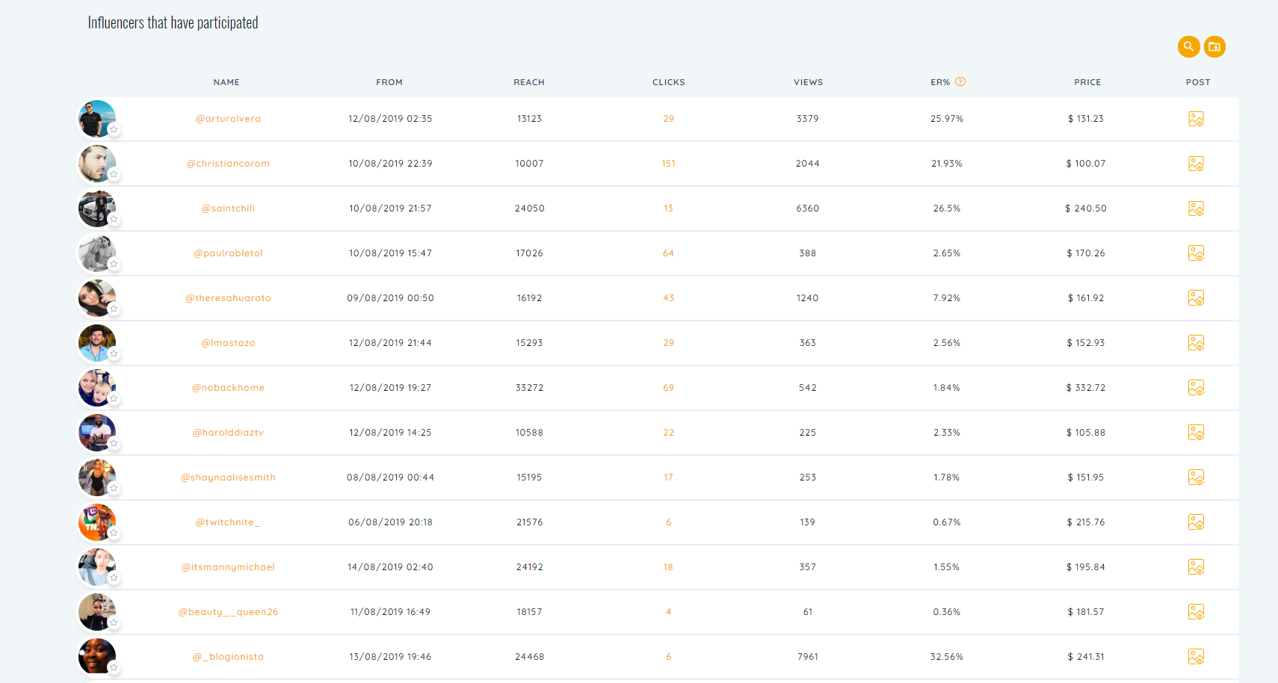Open the @lmostazo profile link
The height and width of the screenshot is (683, 1278).
point(228,343)
